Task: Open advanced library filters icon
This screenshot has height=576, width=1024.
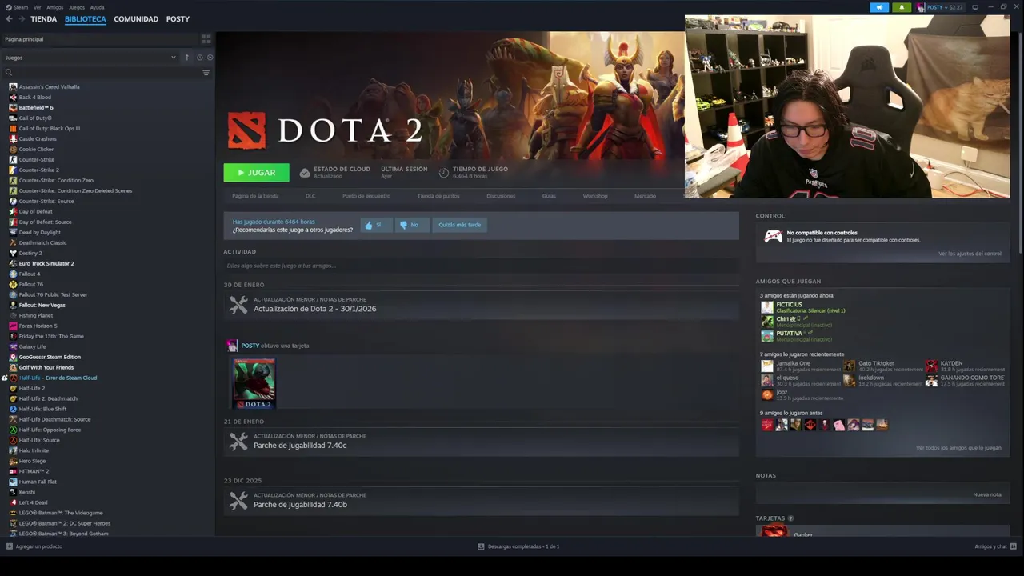Action: coord(206,73)
